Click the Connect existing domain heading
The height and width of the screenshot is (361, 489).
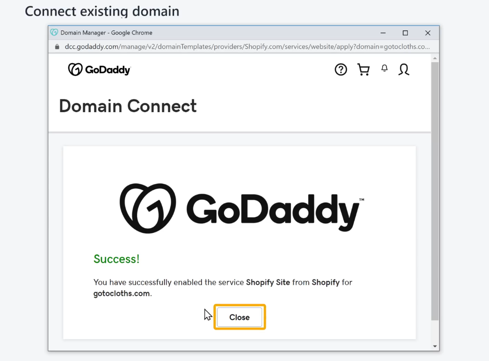tap(102, 11)
